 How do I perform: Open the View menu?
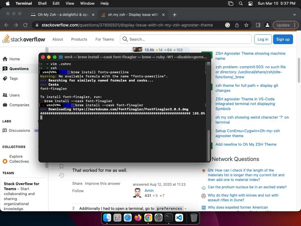(x=70, y=4)
